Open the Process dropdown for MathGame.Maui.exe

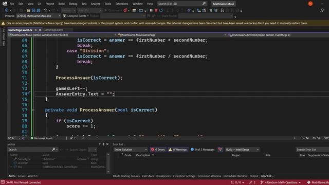tap(39, 16)
